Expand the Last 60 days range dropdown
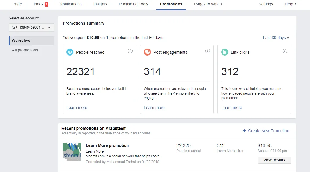Viewport: 310px width, 172px height. point(276,38)
